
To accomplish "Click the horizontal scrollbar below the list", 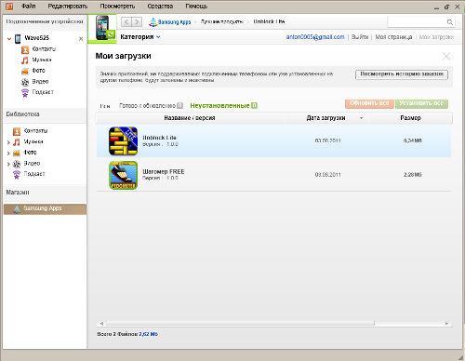I will click(x=240, y=324).
